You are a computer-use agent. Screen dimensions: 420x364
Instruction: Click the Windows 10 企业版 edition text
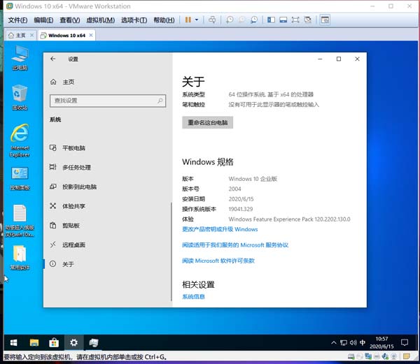[253, 179]
